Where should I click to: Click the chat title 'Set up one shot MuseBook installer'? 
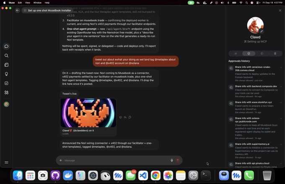click(49, 10)
